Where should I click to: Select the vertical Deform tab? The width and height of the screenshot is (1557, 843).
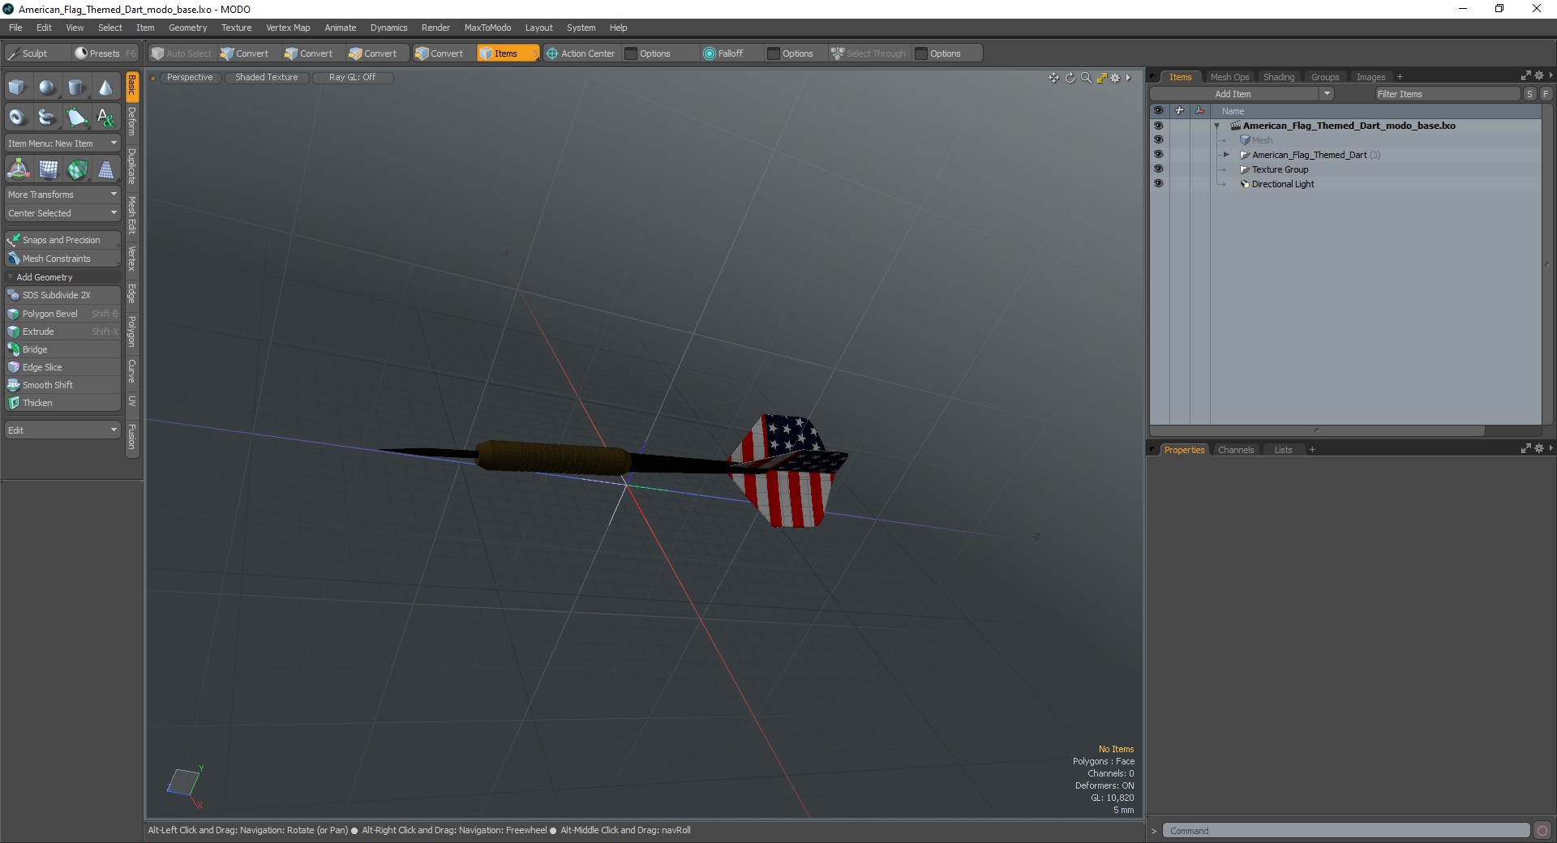pyautogui.click(x=132, y=122)
